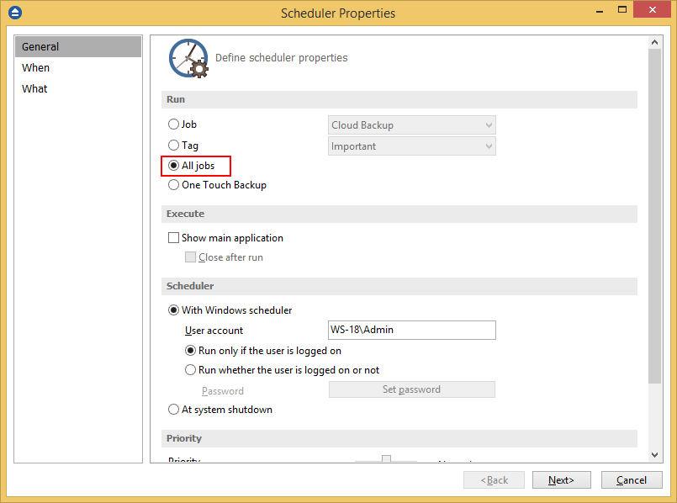Image resolution: width=677 pixels, height=503 pixels.
Task: Click the Next button
Action: [561, 480]
